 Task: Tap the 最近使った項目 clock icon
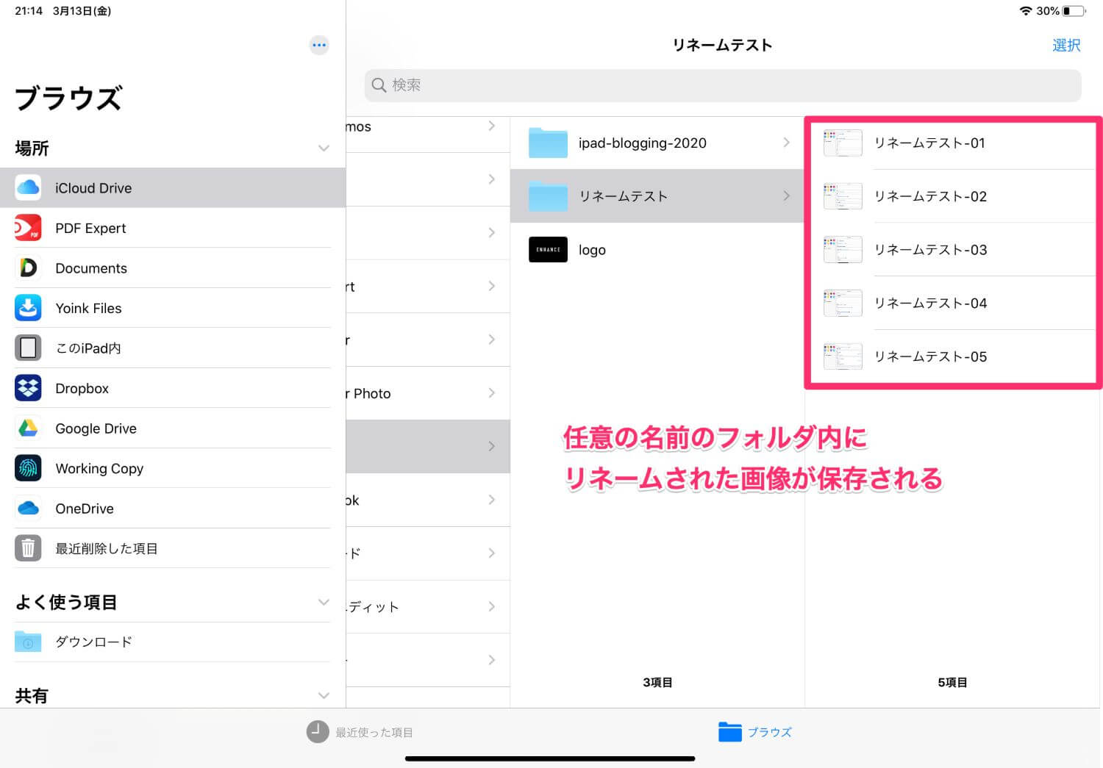coord(318,732)
